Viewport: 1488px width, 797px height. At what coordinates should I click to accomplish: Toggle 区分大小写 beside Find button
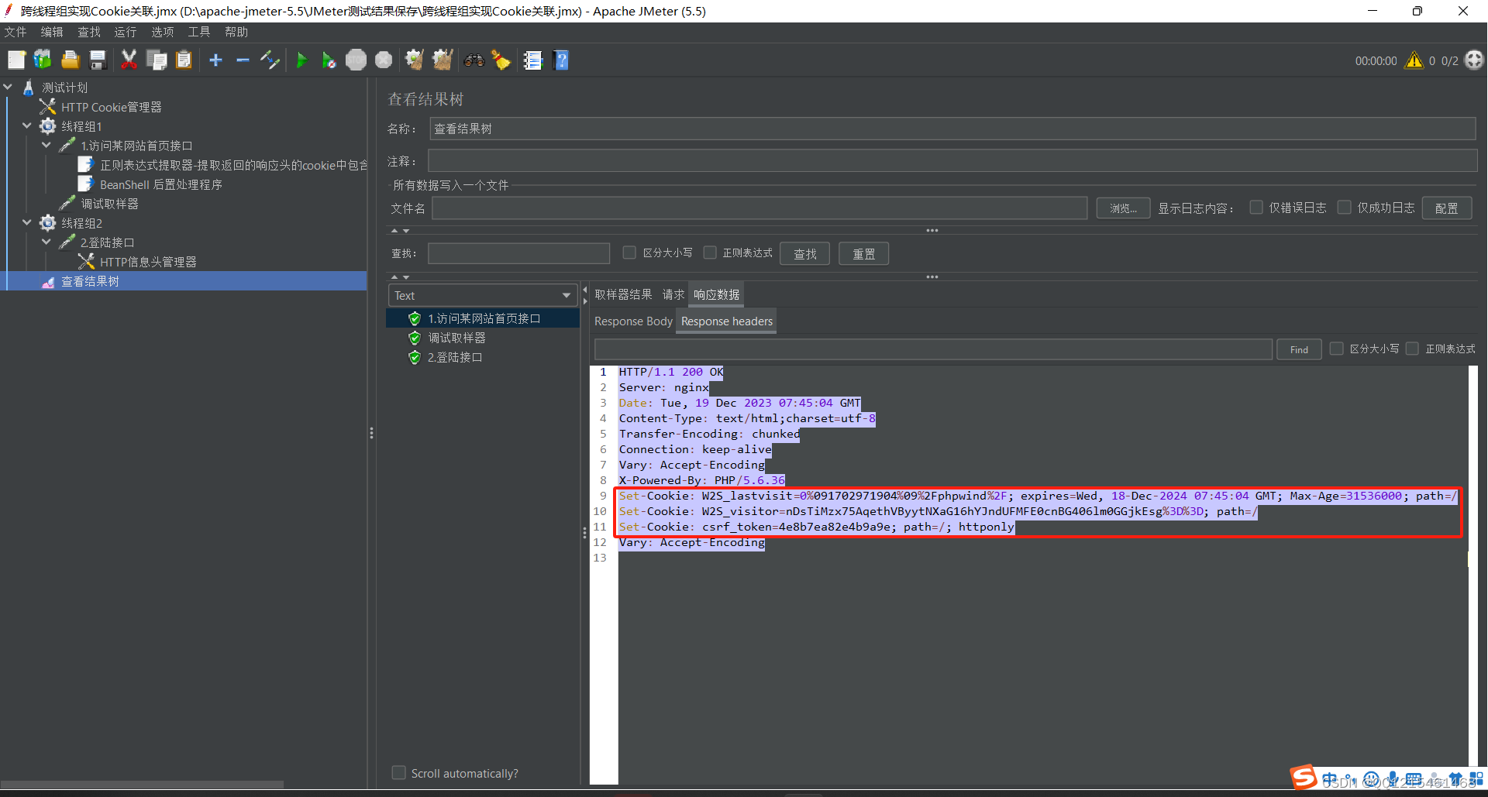point(1337,349)
